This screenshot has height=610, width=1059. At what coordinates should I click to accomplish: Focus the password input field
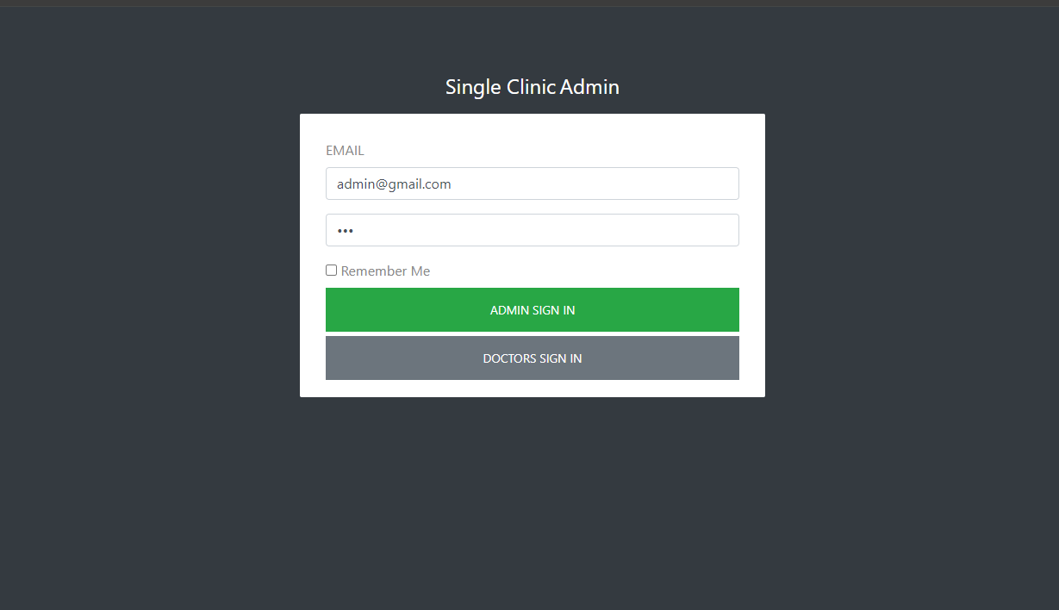point(532,230)
